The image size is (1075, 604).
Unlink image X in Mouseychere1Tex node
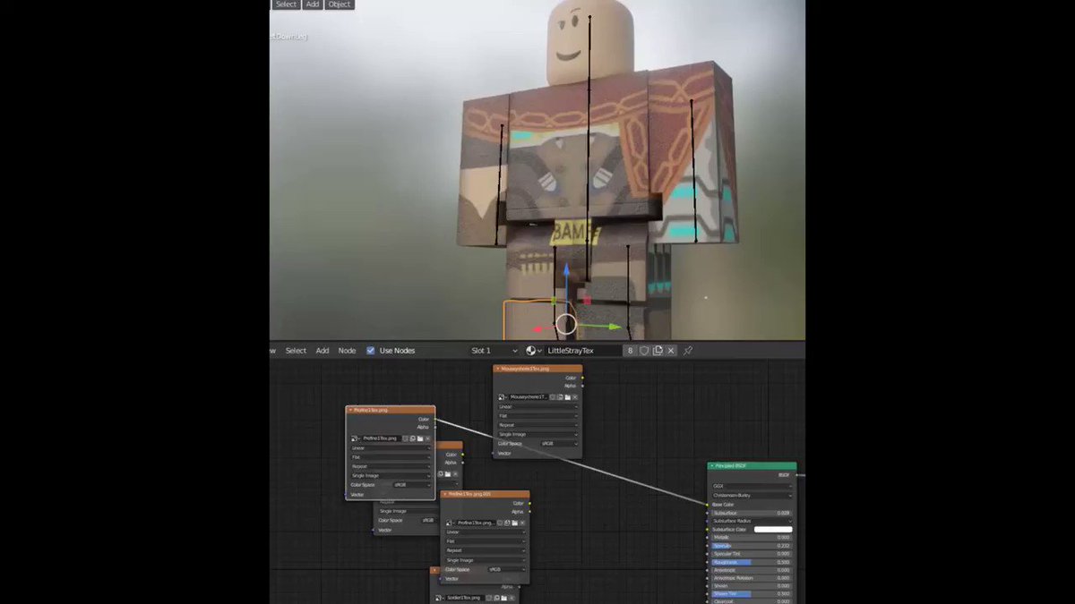[x=575, y=397]
